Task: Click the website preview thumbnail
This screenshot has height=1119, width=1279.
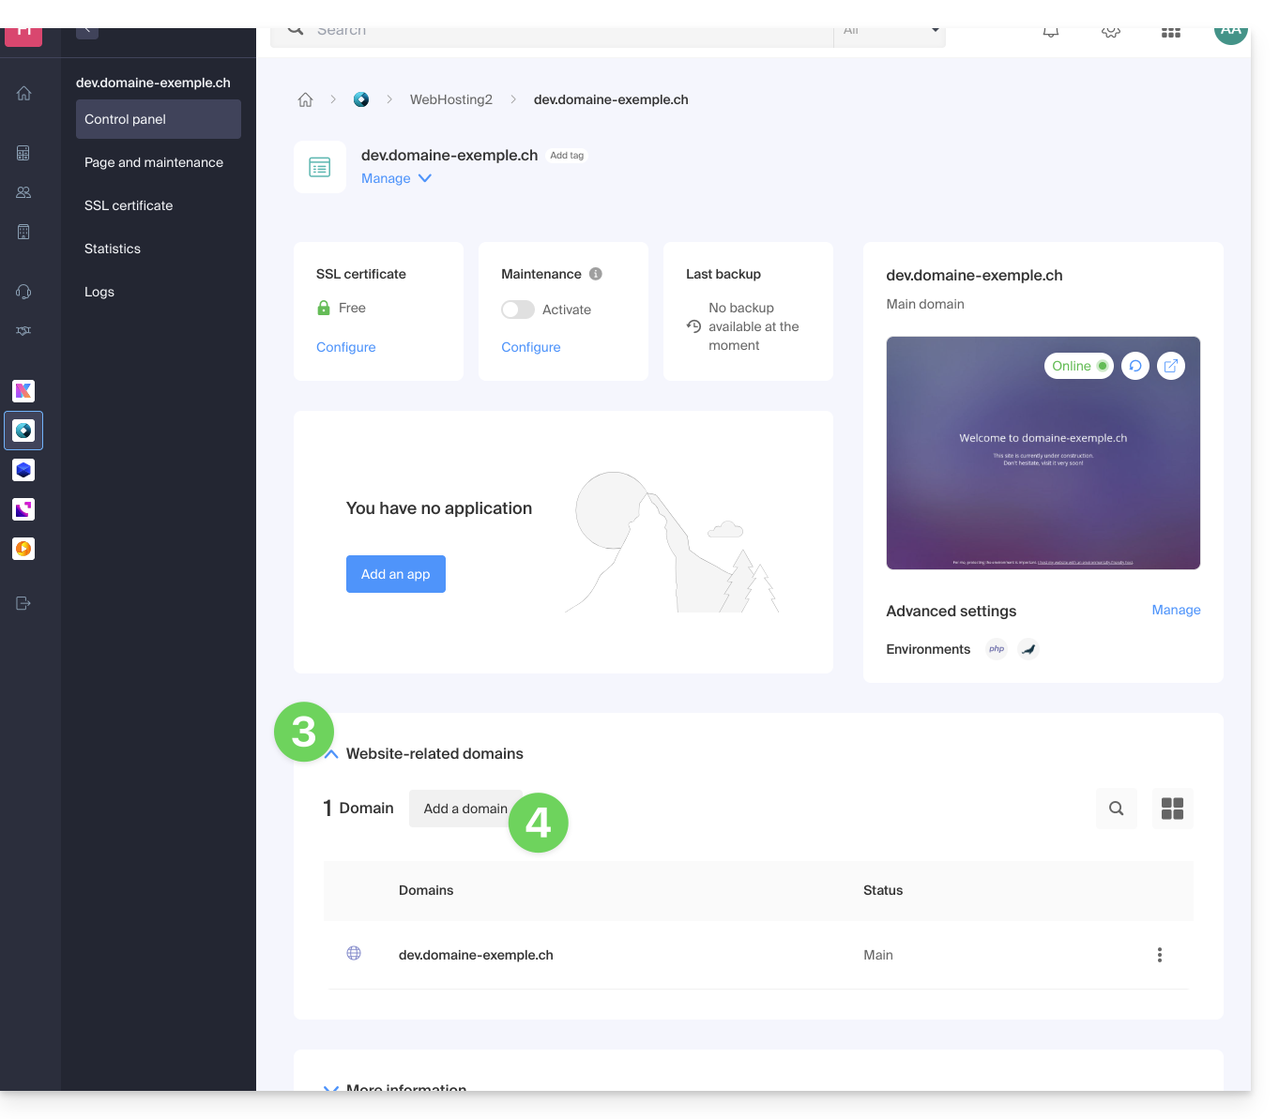Action: tap(1043, 469)
